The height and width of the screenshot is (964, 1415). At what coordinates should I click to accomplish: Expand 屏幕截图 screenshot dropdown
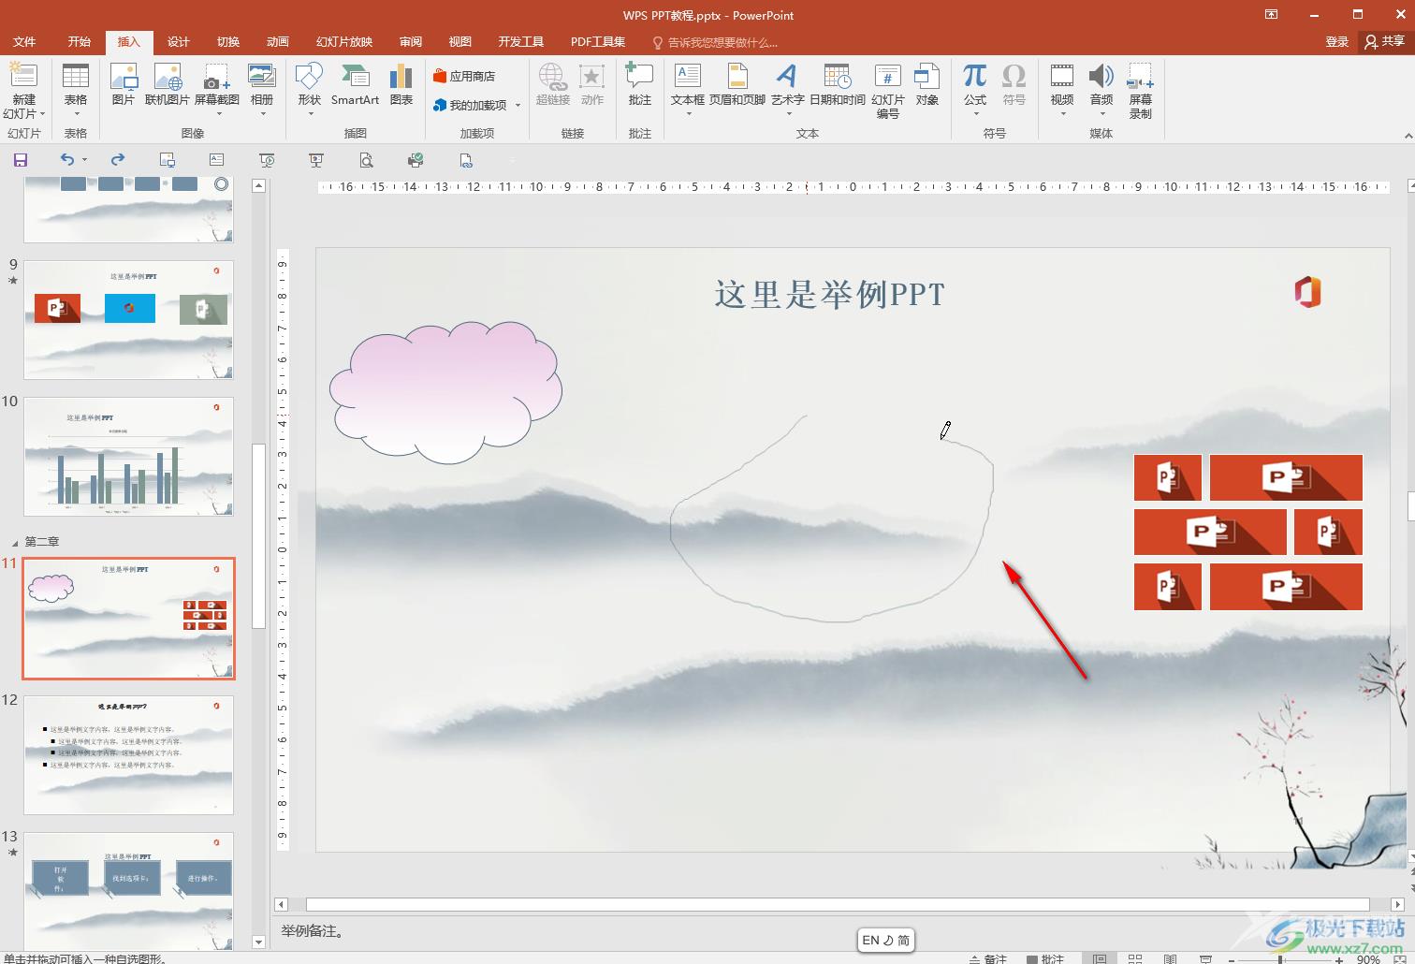click(217, 114)
